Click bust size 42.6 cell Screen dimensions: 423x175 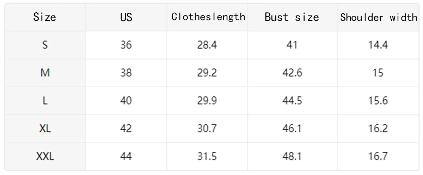292,73
